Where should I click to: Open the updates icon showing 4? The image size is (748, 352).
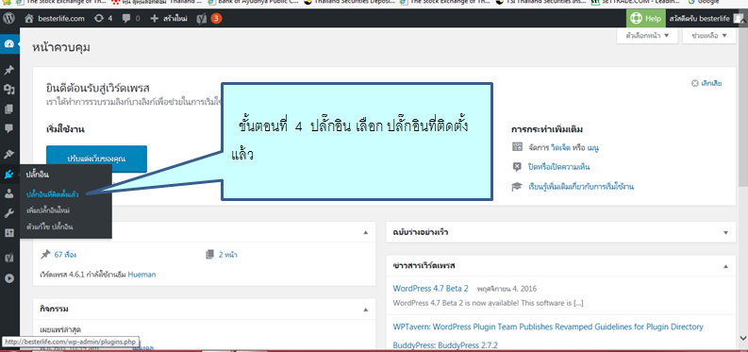(103, 19)
